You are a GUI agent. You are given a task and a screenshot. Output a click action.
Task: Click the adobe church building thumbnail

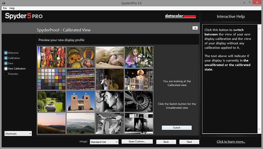[80, 101]
